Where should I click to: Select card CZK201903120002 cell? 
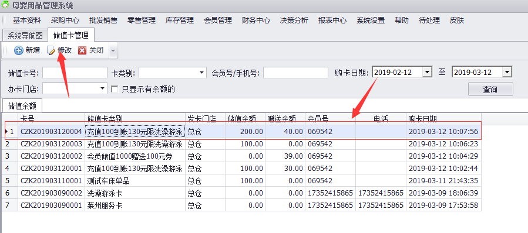click(x=51, y=156)
